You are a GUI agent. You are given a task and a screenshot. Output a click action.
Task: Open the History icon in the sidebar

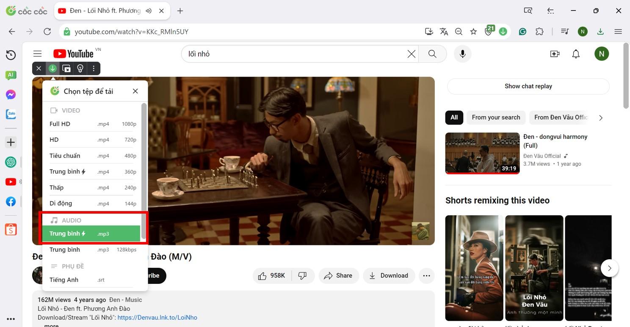(11, 55)
